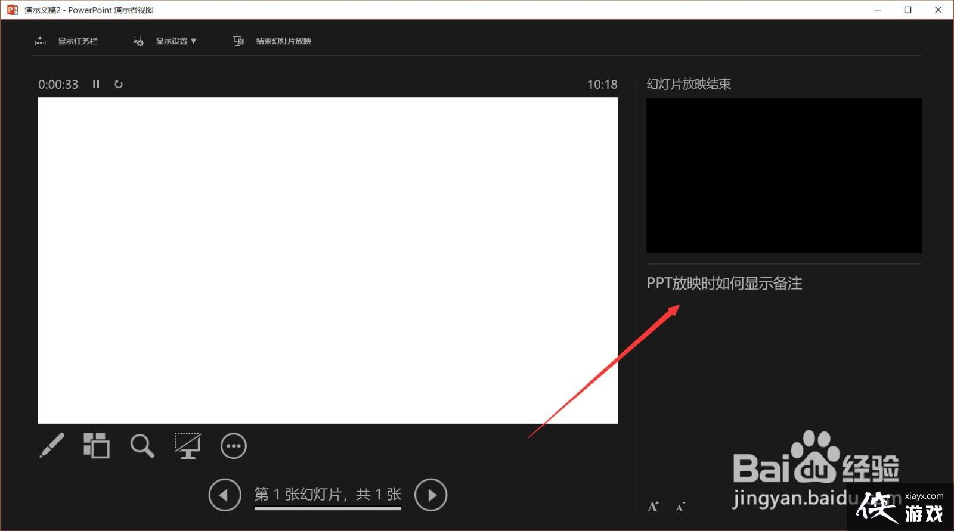Maximize the presenter view window
Image resolution: width=954 pixels, height=531 pixels.
(x=908, y=10)
